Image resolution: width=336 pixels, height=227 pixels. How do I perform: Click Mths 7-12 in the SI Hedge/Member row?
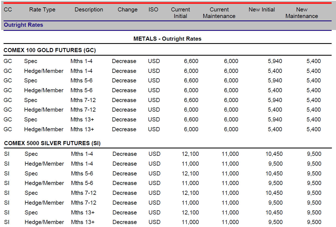pos(84,203)
